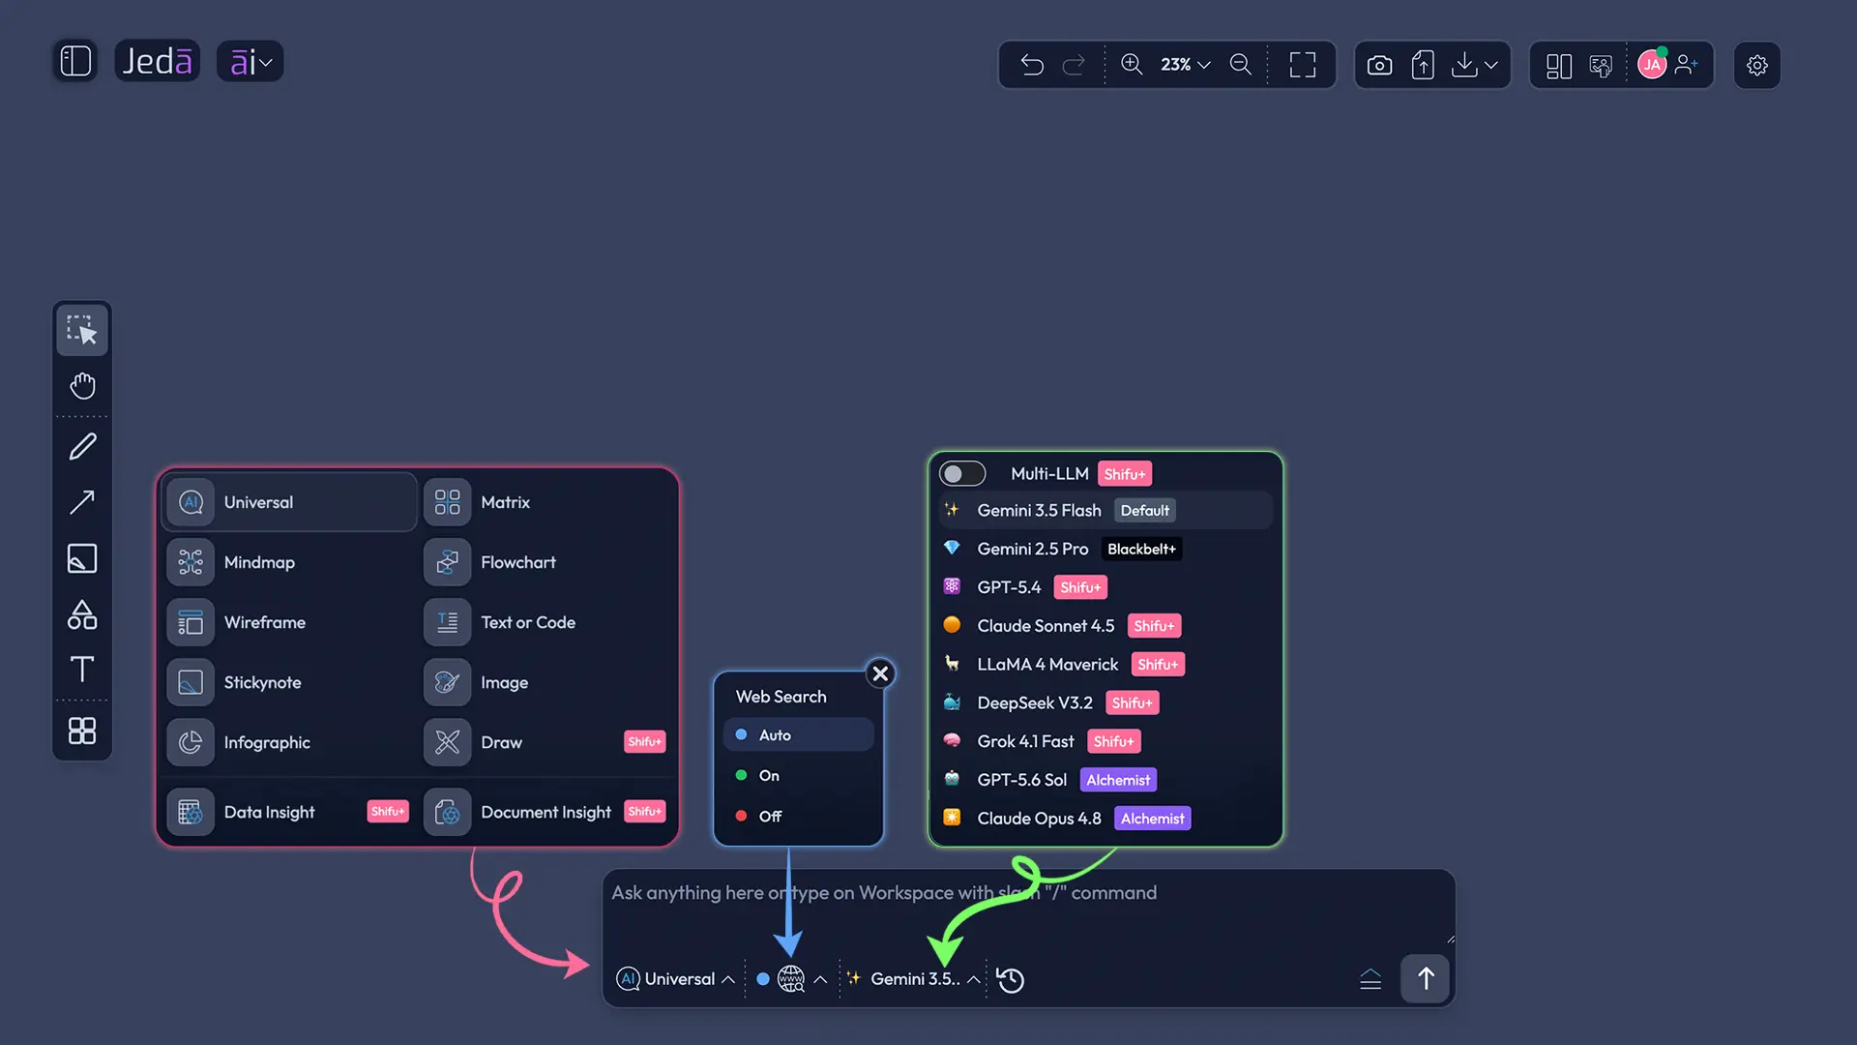This screenshot has width=1857, height=1045.
Task: Choose Claude Sonnet 4.5 model
Action: 1105,626
